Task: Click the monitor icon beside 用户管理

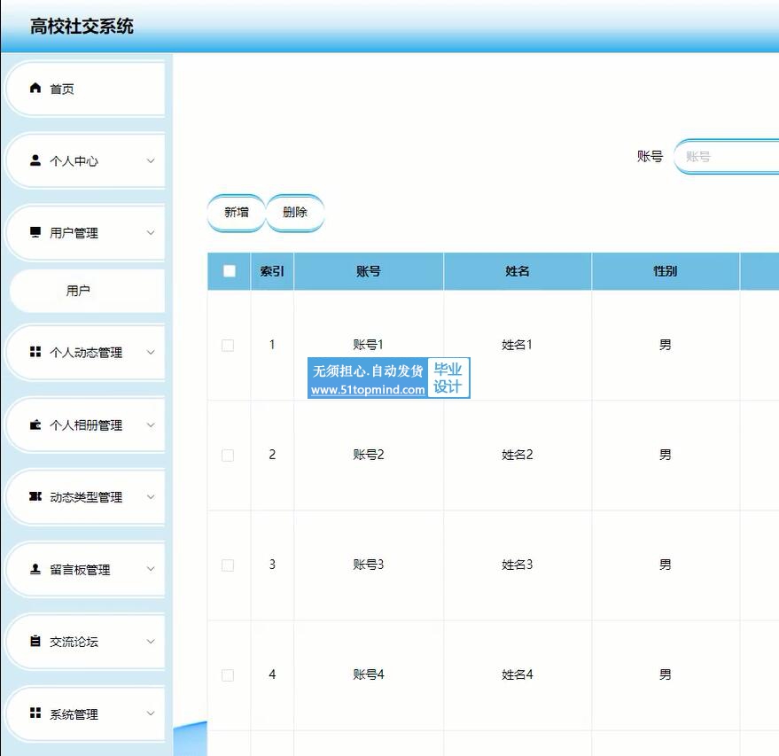Action: (35, 232)
